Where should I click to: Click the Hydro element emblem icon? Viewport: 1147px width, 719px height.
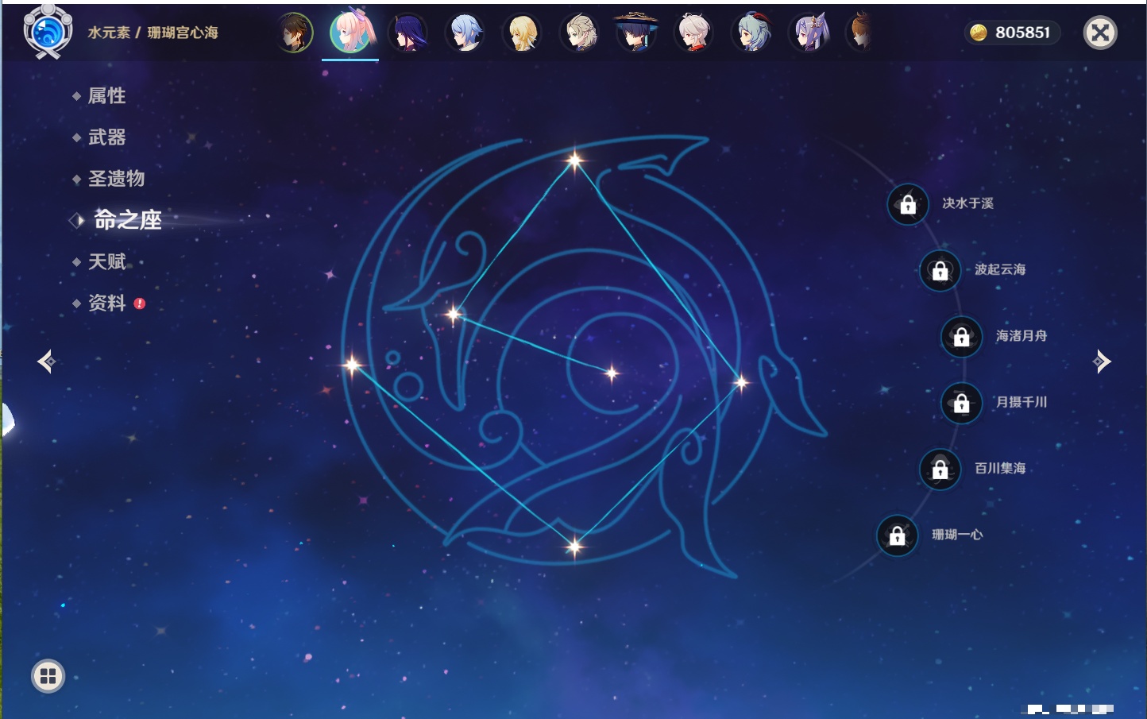(x=48, y=32)
